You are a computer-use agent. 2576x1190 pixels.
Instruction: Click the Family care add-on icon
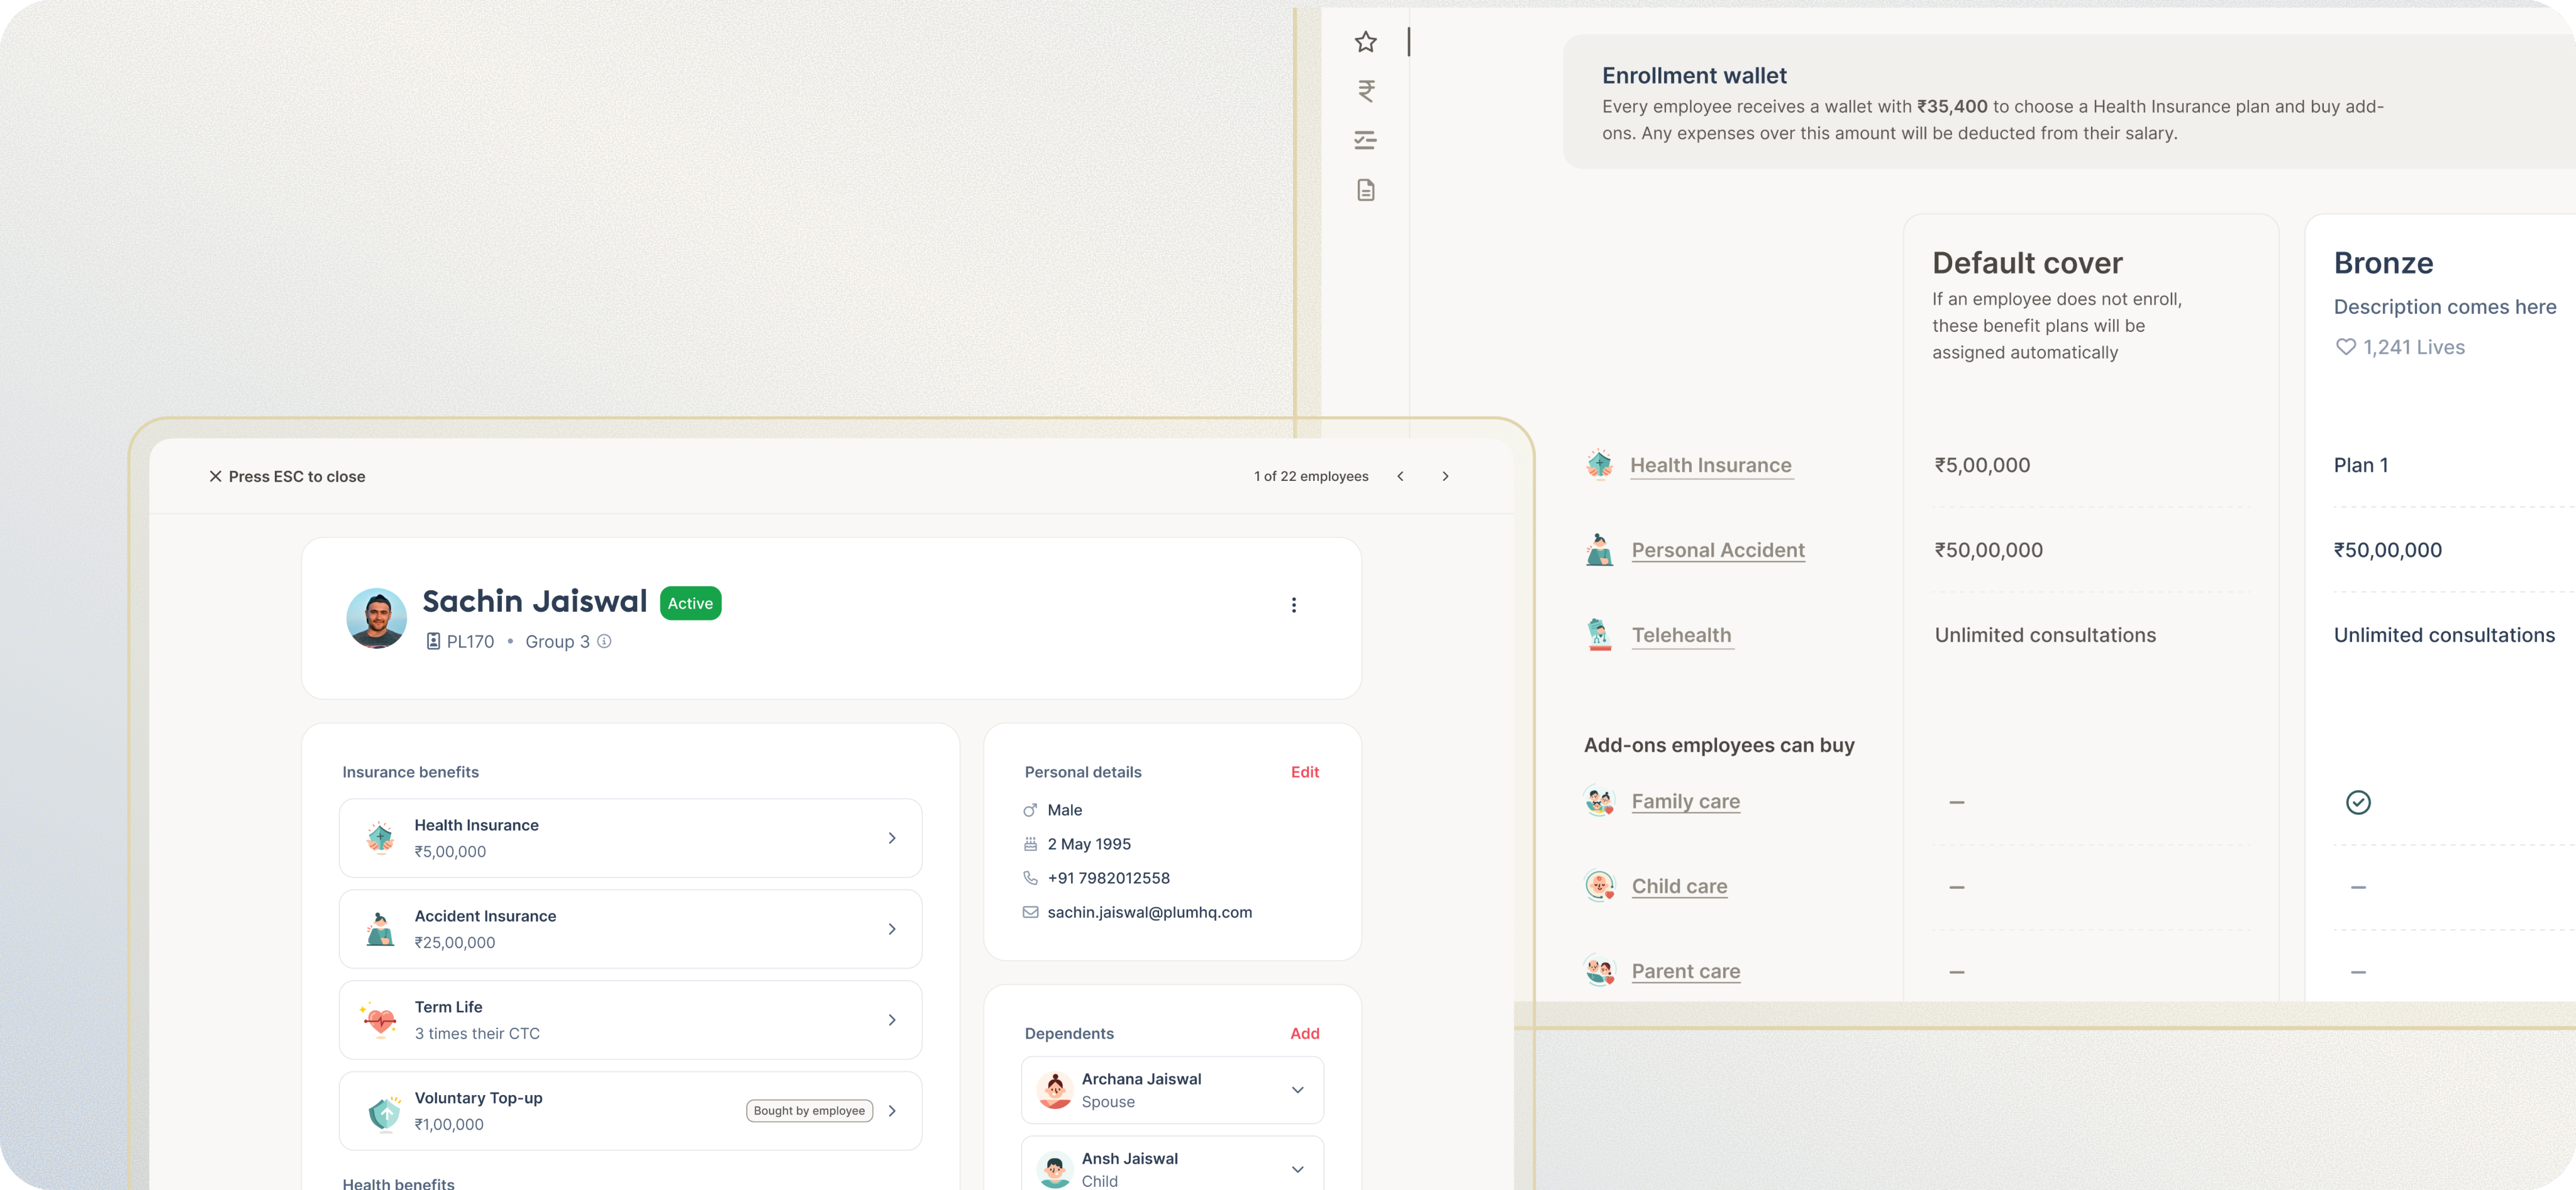pos(1599,800)
